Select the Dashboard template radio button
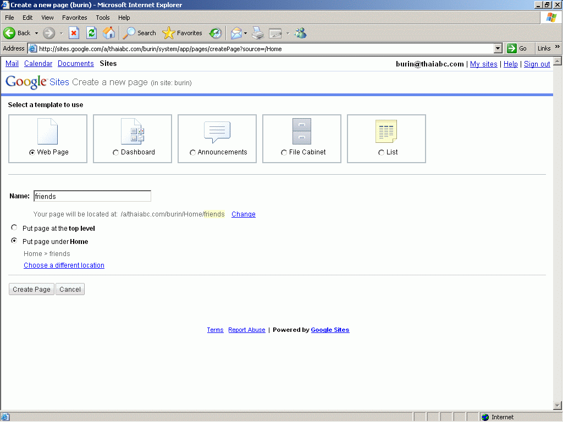The height and width of the screenshot is (422, 563). click(x=115, y=153)
